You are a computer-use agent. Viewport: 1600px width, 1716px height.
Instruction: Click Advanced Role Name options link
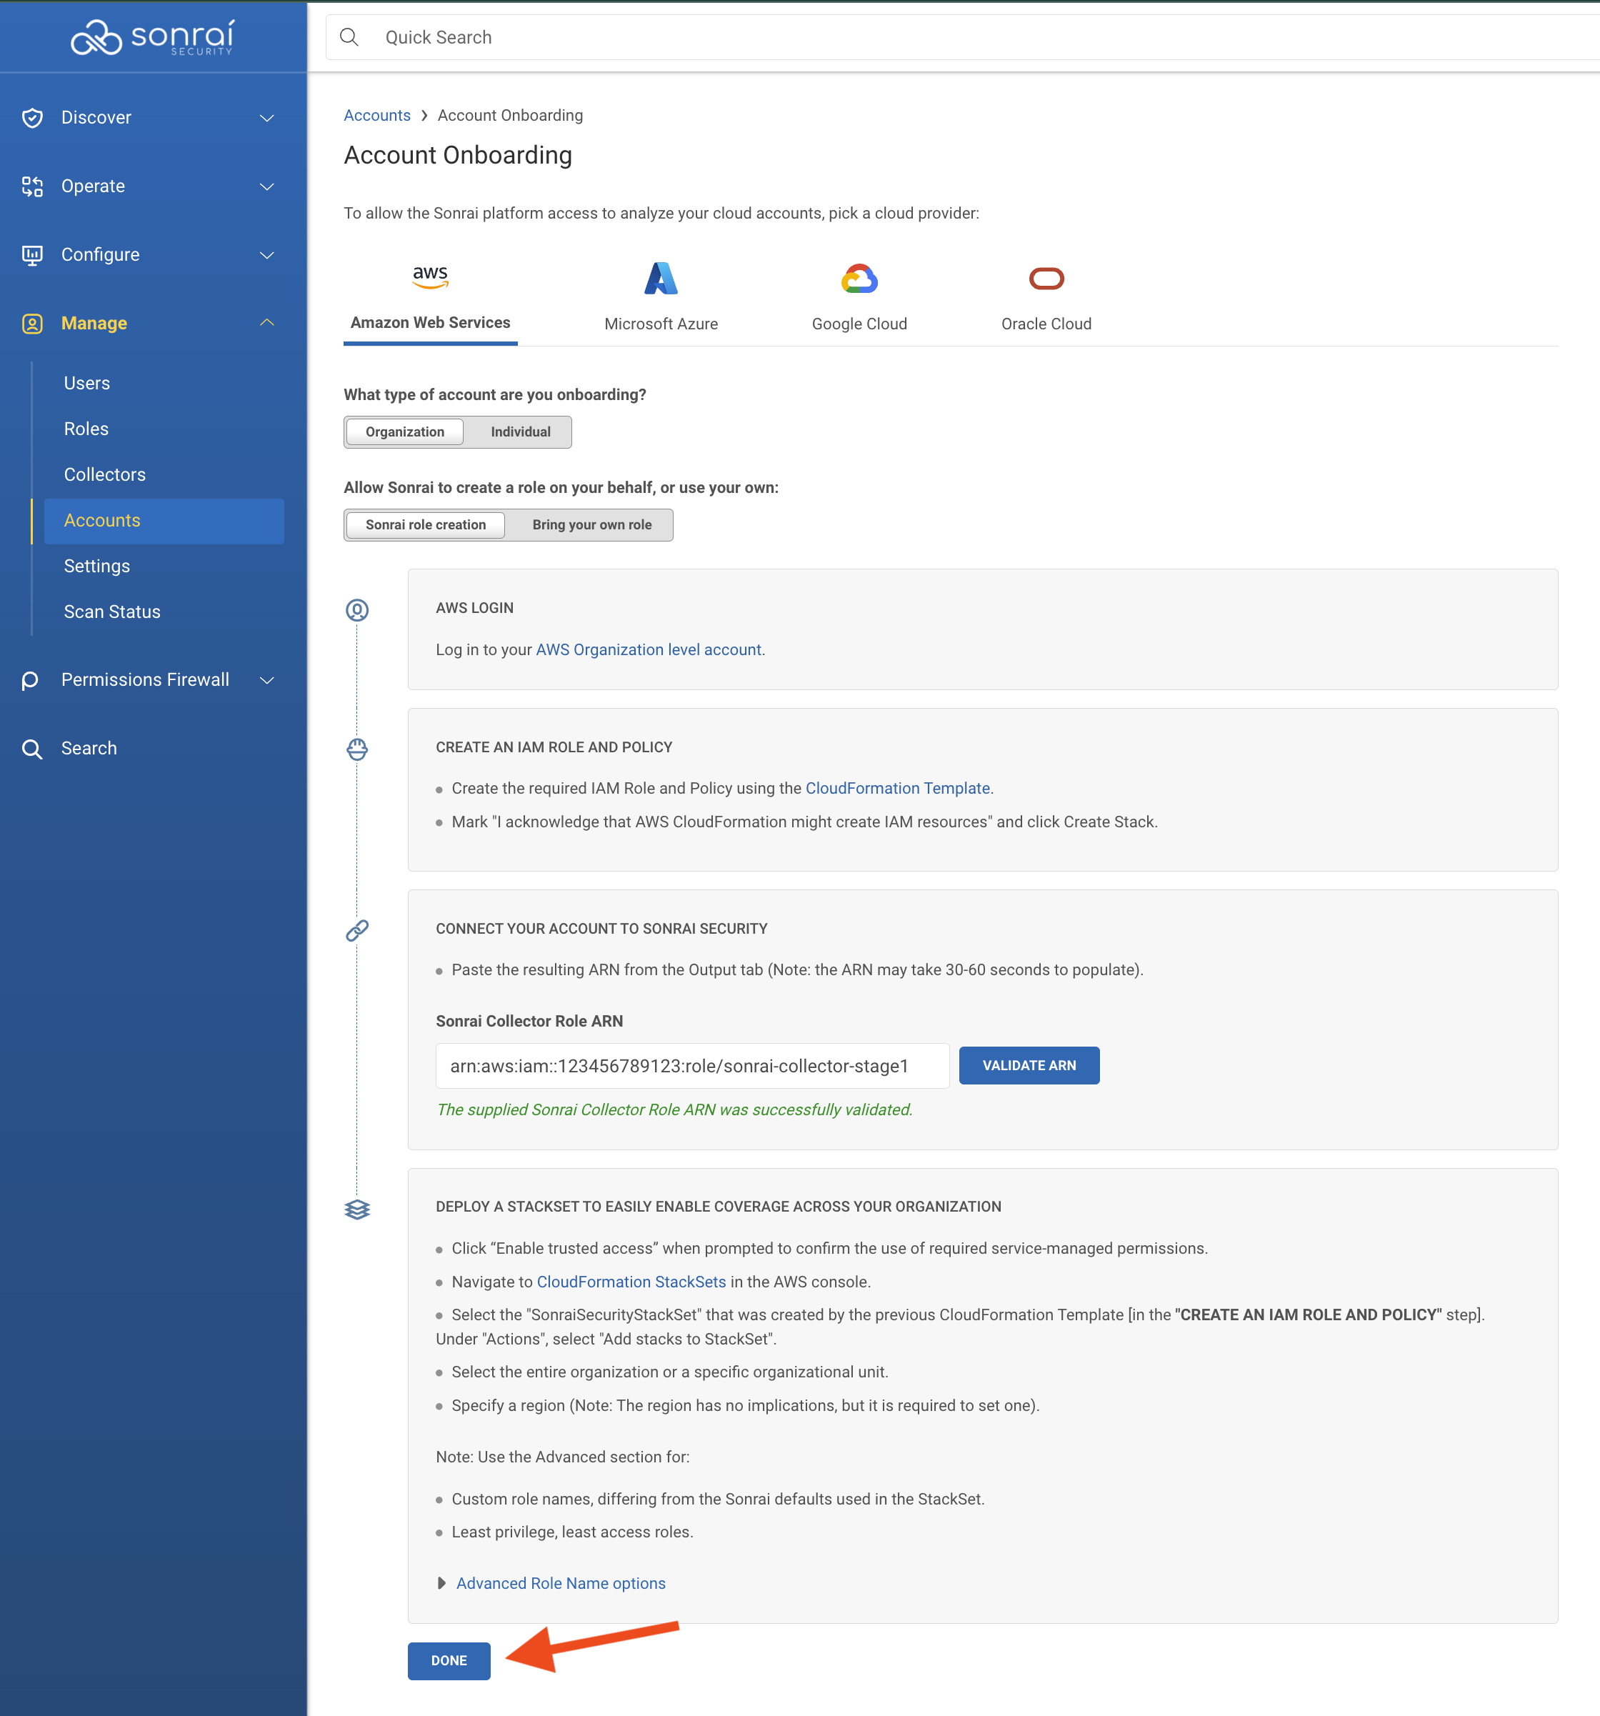point(561,1583)
